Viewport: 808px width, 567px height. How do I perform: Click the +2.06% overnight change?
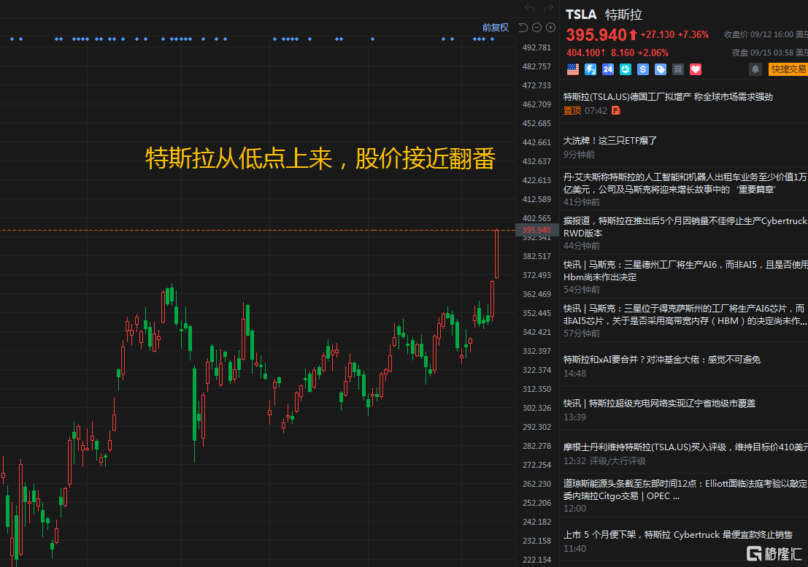click(653, 53)
